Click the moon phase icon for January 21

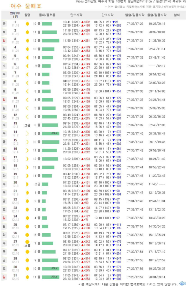(x=27, y=193)
